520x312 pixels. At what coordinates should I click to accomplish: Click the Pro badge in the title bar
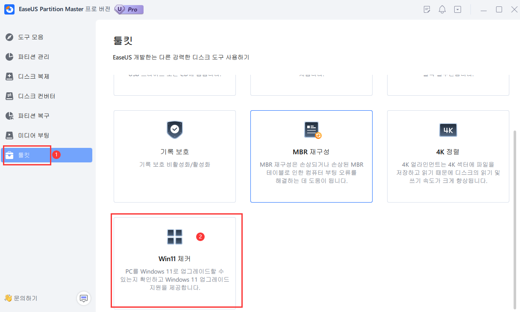pos(128,9)
